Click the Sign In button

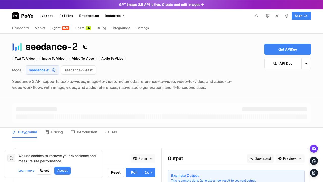pyautogui.click(x=301, y=16)
